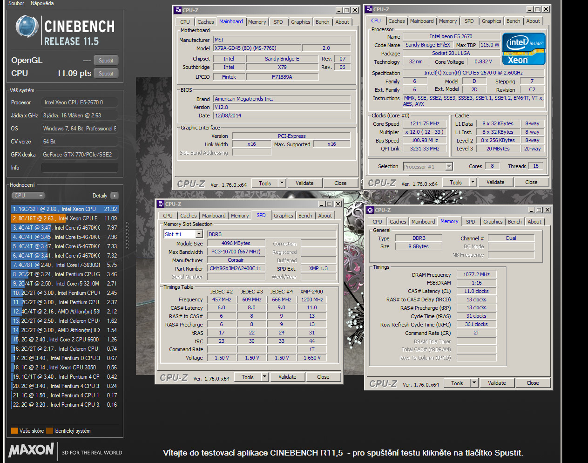The width and height of the screenshot is (588, 463).
Task: Click Validate in Memory window
Action: point(497,383)
